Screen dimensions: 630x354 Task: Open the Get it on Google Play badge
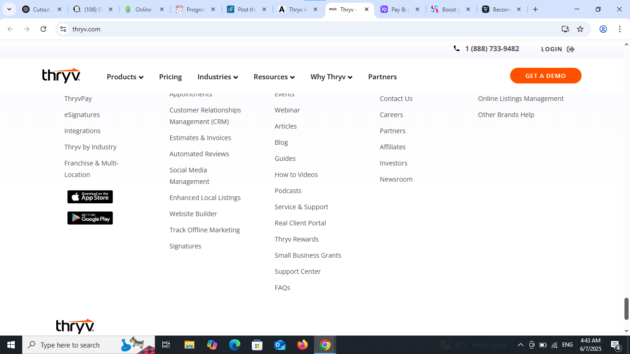[90, 218]
